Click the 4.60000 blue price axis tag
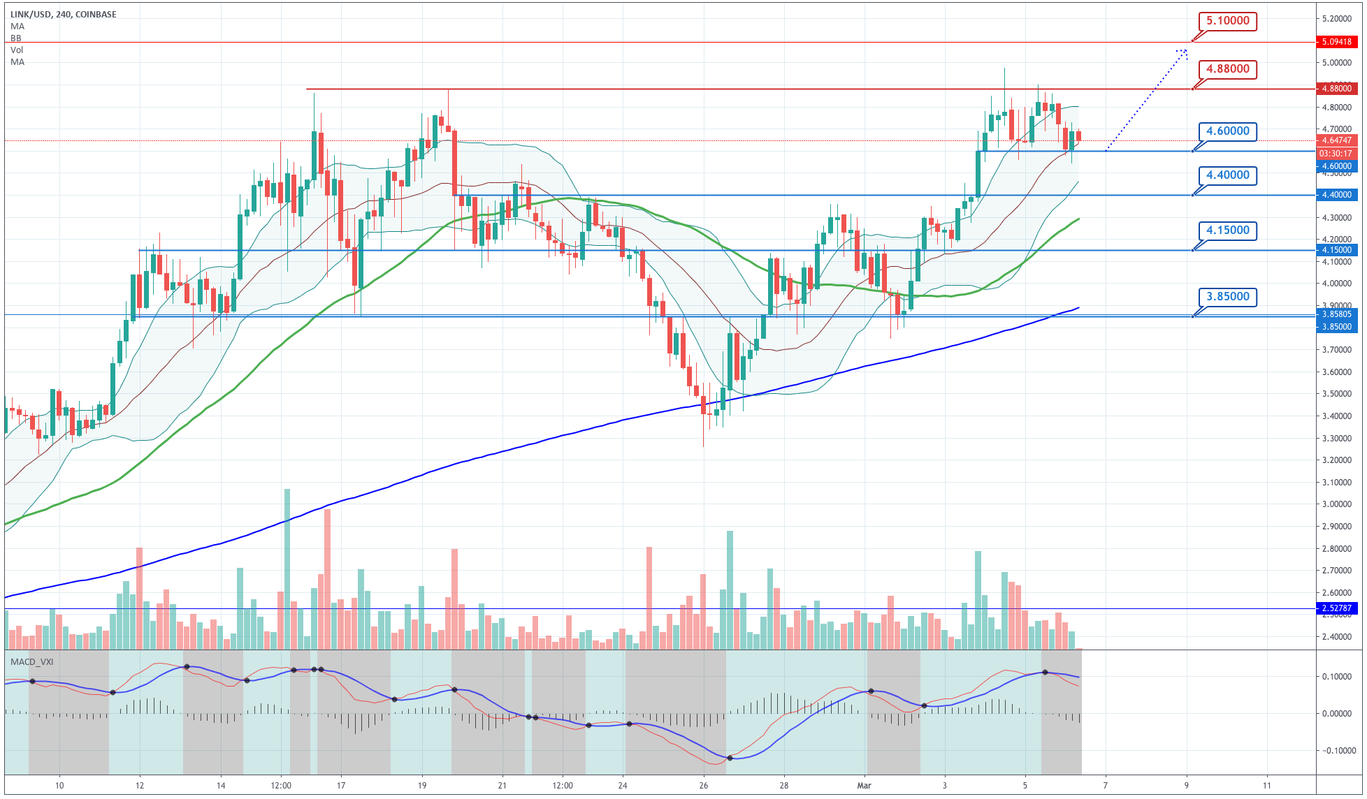 (1337, 166)
